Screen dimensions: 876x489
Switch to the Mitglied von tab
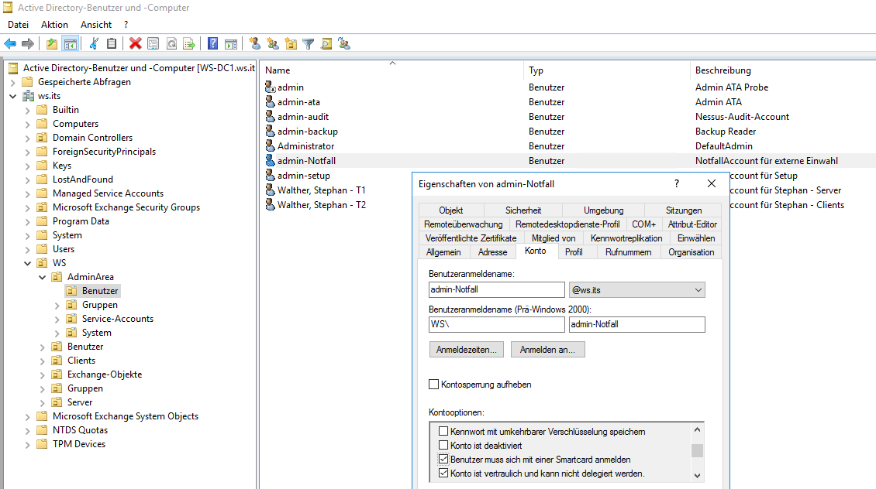click(553, 238)
